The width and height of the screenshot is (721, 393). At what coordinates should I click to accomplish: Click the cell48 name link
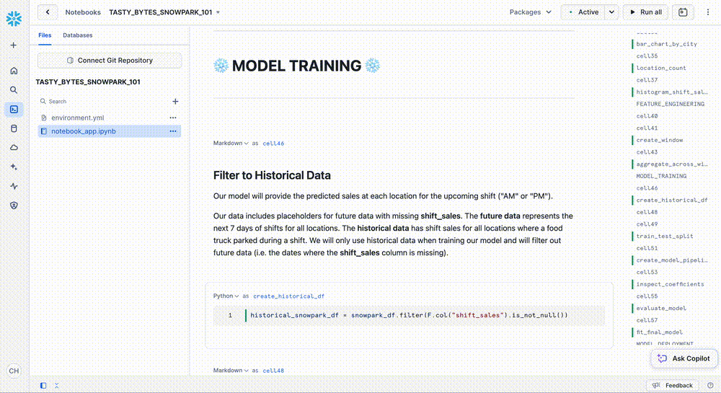pos(273,371)
